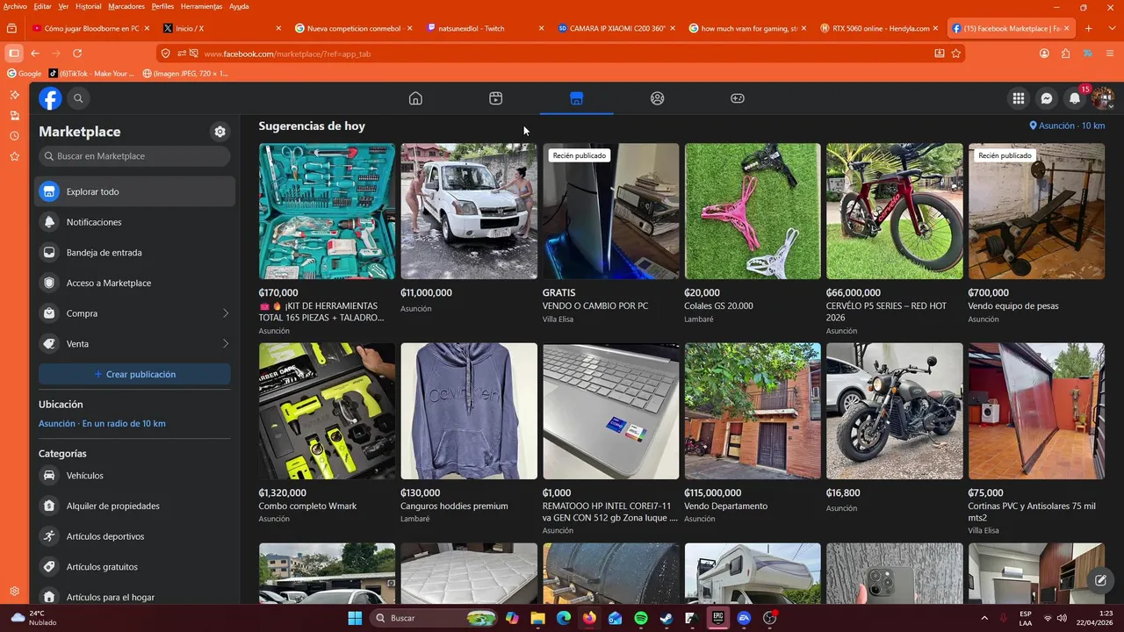Open profile avatar account menu
Viewport: 1124px width, 632px height.
coord(1103,98)
